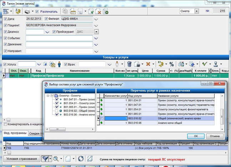
Task: Toggle the Конвертировать в национальную checkbox
Action: coord(5,124)
